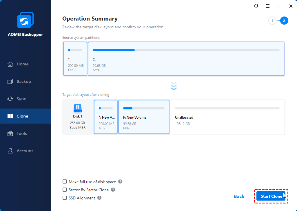Open help for SSD Alignment
Image resolution: width=297 pixels, height=211 pixels.
pos(99,198)
